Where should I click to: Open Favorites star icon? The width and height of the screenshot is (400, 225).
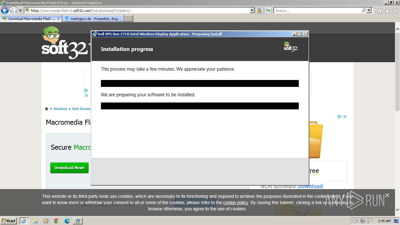[x=387, y=11]
